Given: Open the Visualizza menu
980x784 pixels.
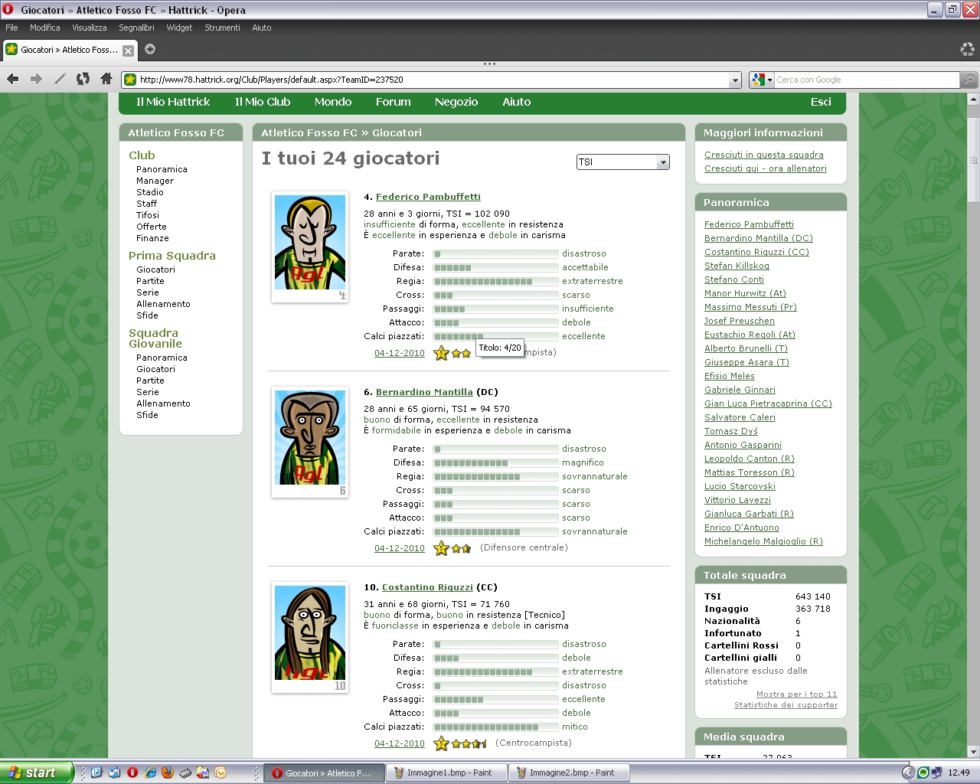Looking at the screenshot, I should (x=90, y=28).
